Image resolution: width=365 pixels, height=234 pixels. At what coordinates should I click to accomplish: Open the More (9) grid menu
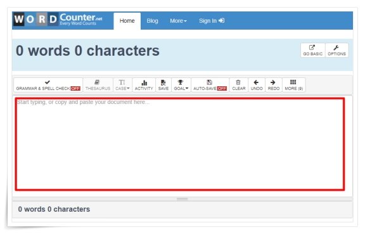[x=294, y=85]
